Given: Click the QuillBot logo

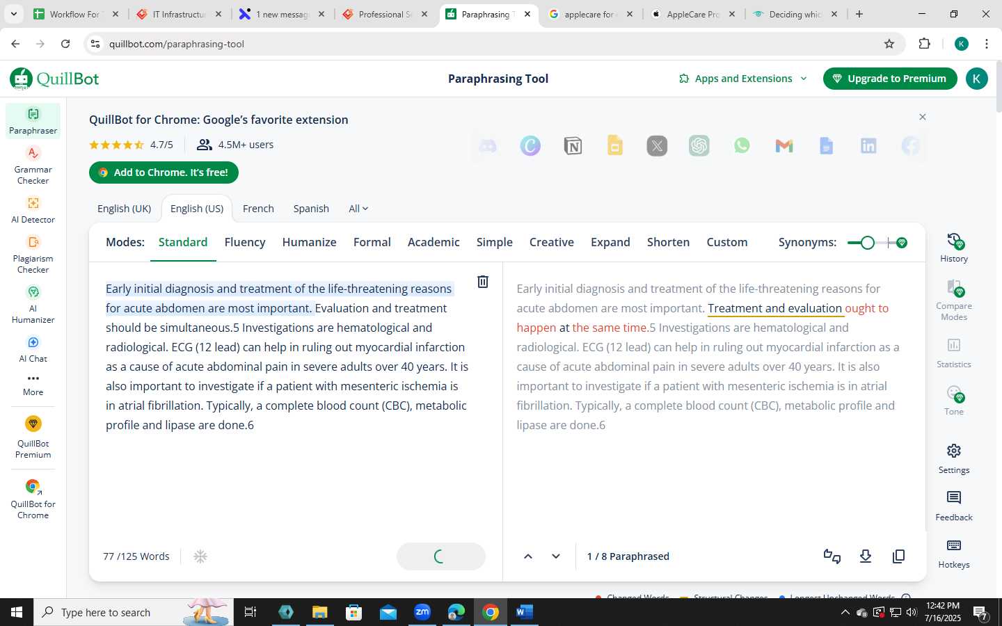Looking at the screenshot, I should tap(54, 79).
